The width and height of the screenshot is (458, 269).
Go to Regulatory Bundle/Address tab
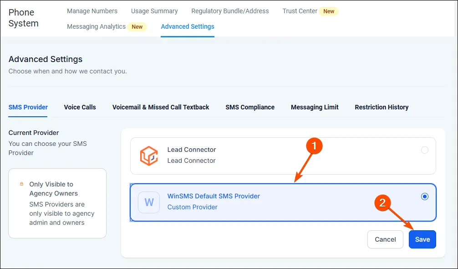230,11
